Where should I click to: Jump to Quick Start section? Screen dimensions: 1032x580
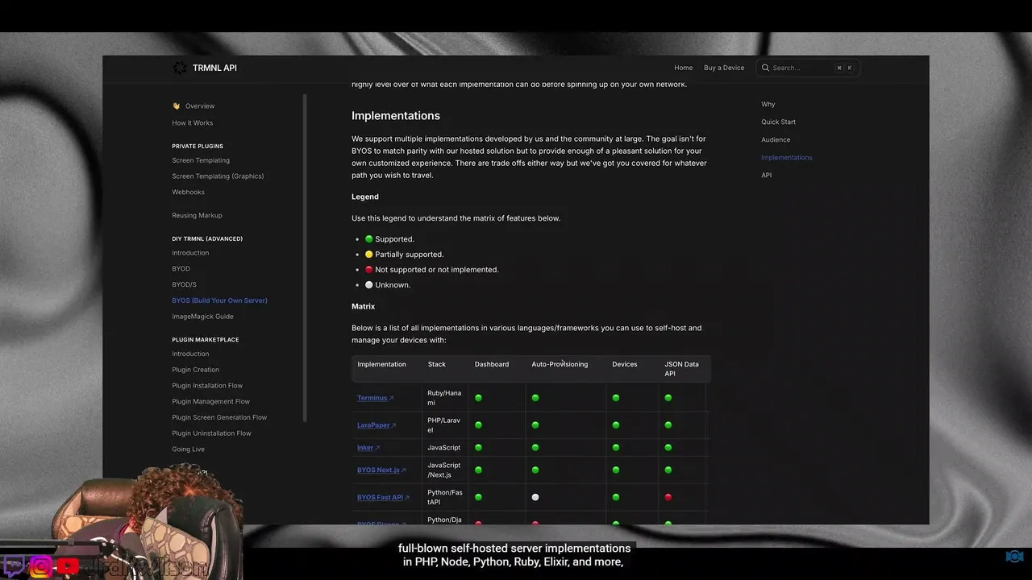tap(778, 122)
